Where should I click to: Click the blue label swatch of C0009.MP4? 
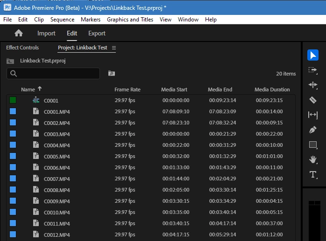point(13,201)
